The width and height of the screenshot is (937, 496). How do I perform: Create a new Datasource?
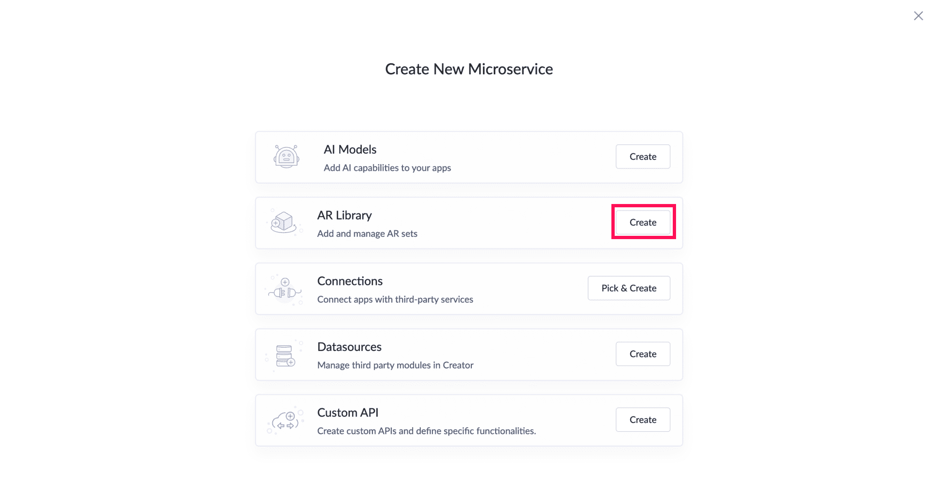643,354
